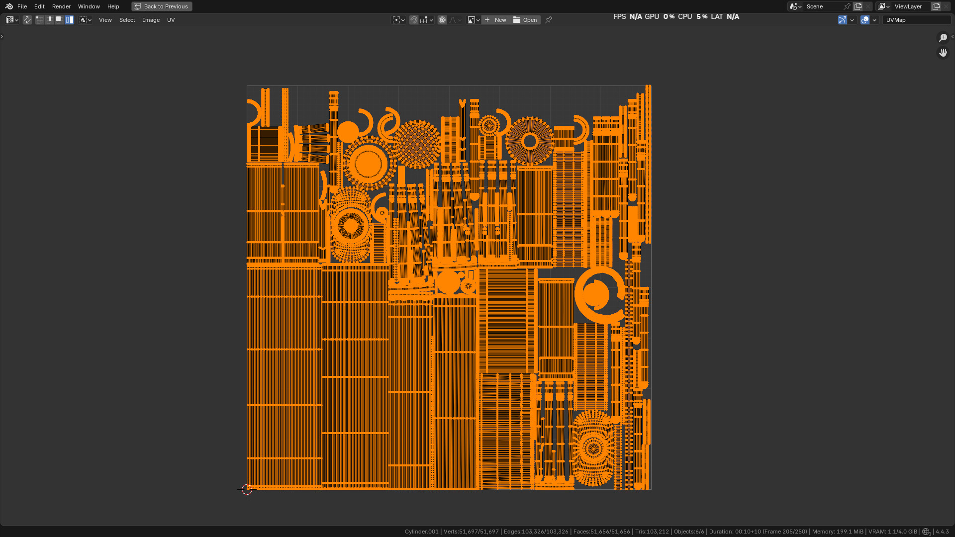Open the UV menu
Image resolution: width=955 pixels, height=537 pixels.
[x=171, y=20]
